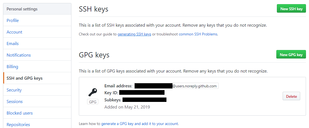
Task: Click the GPG badge label
Action: click(93, 102)
